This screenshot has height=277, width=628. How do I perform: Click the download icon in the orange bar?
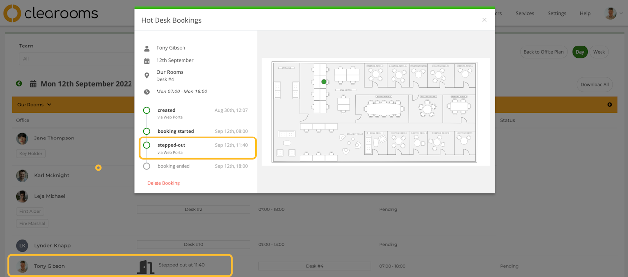(610, 105)
